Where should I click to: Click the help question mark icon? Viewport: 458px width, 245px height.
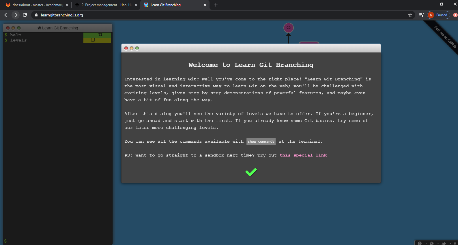point(420,243)
